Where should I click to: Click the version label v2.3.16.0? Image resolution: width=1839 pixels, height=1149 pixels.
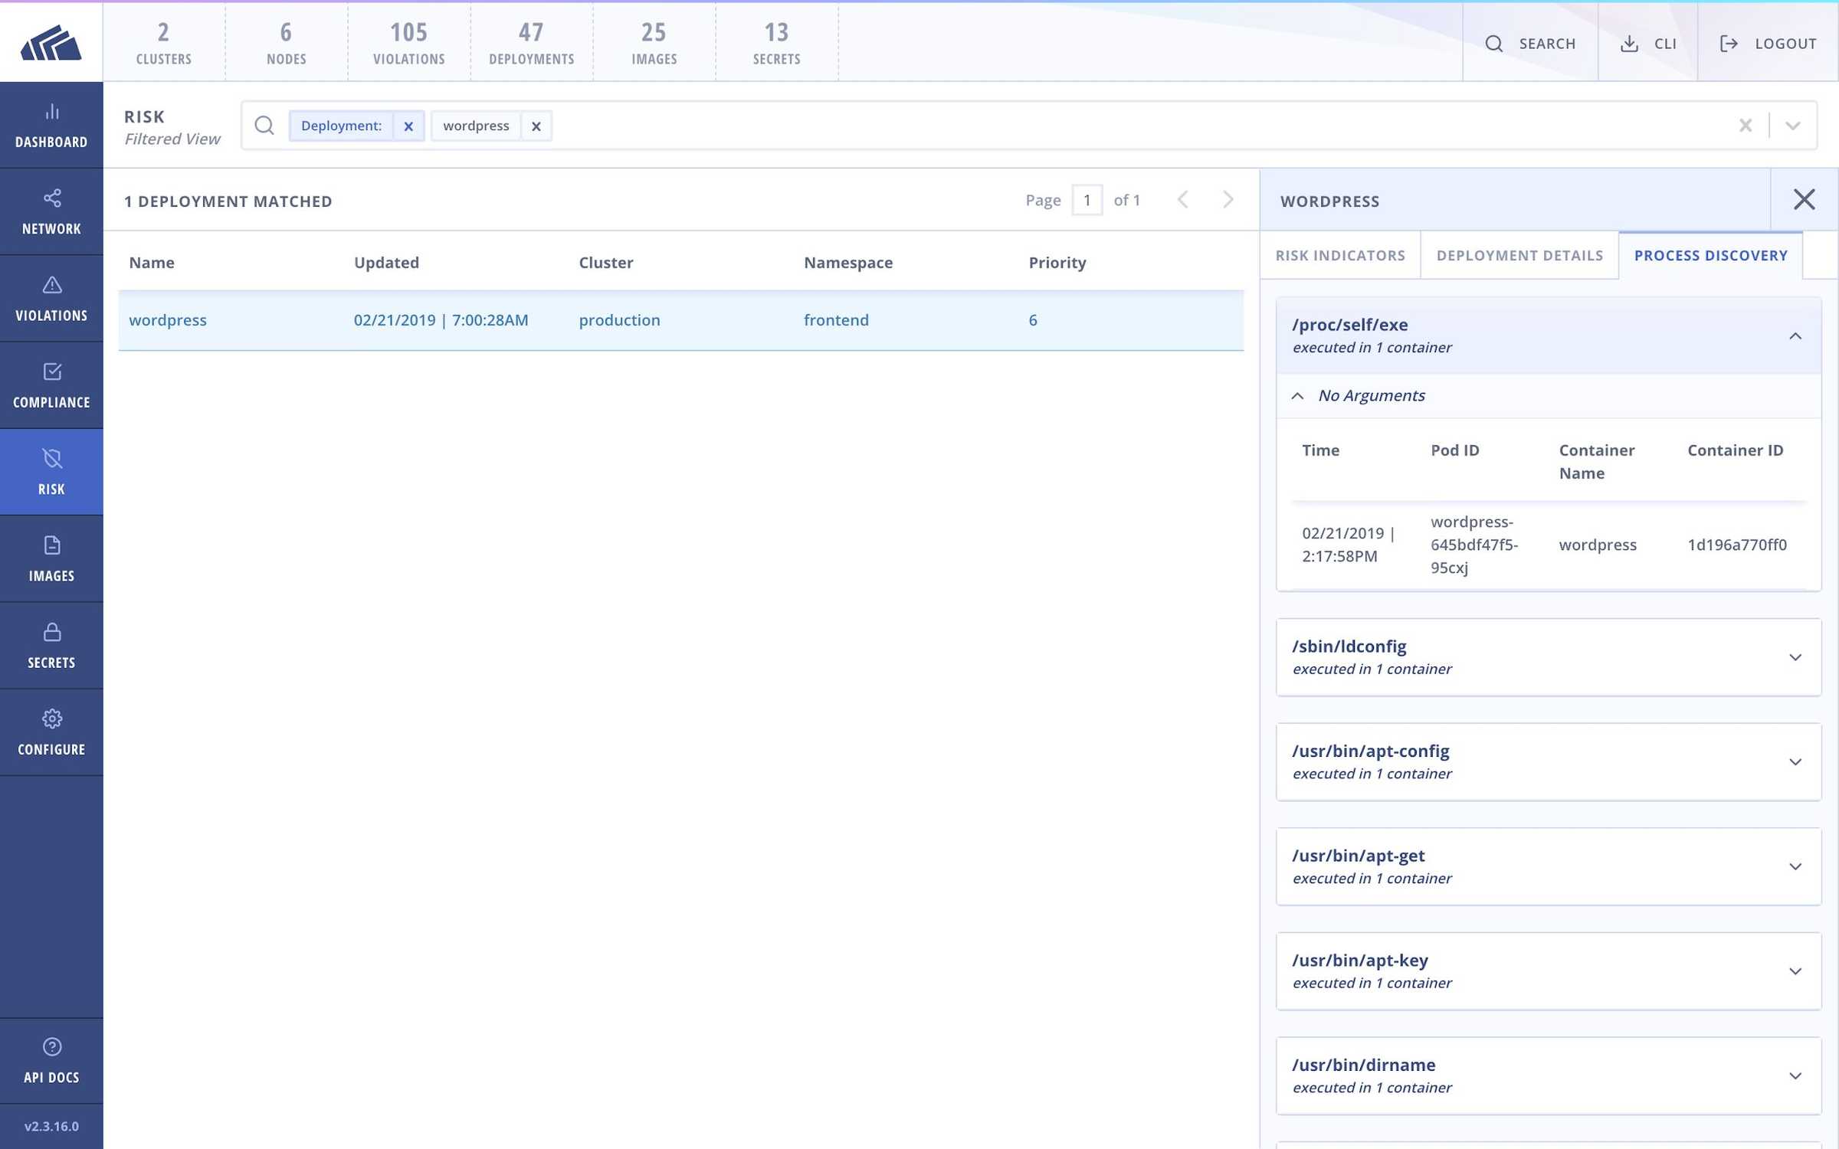point(51,1126)
